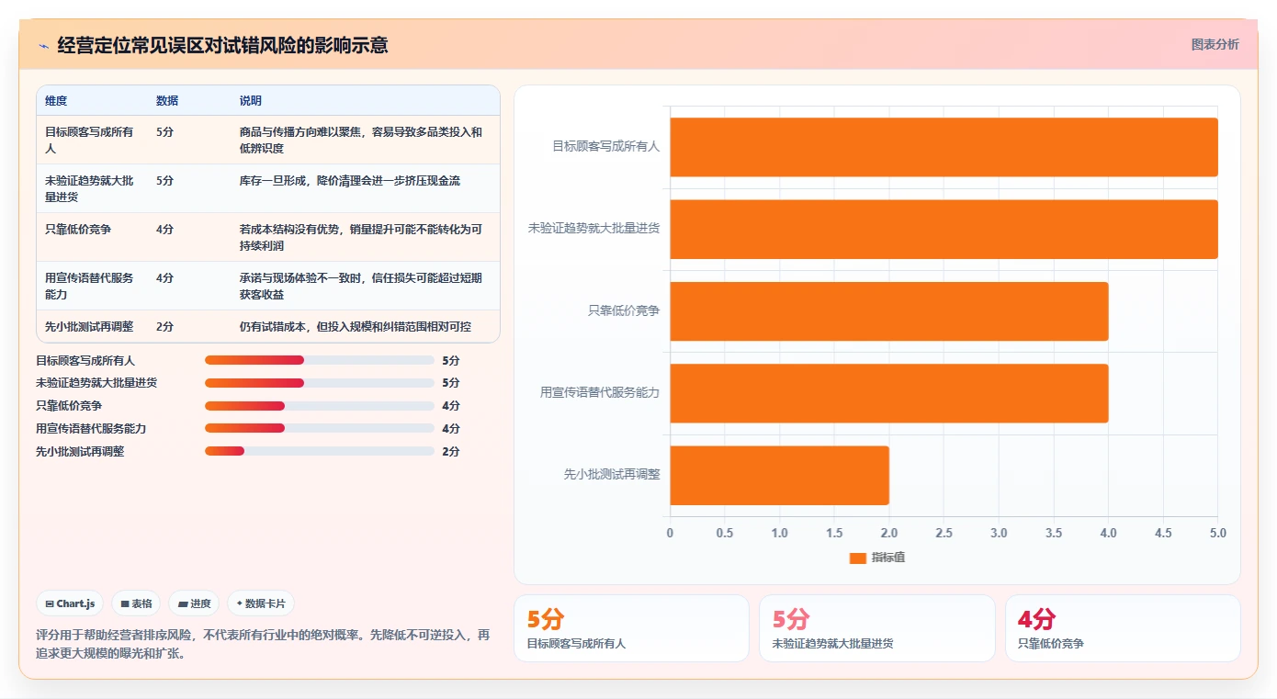Click the 图表分析 label in the header

click(x=1215, y=44)
